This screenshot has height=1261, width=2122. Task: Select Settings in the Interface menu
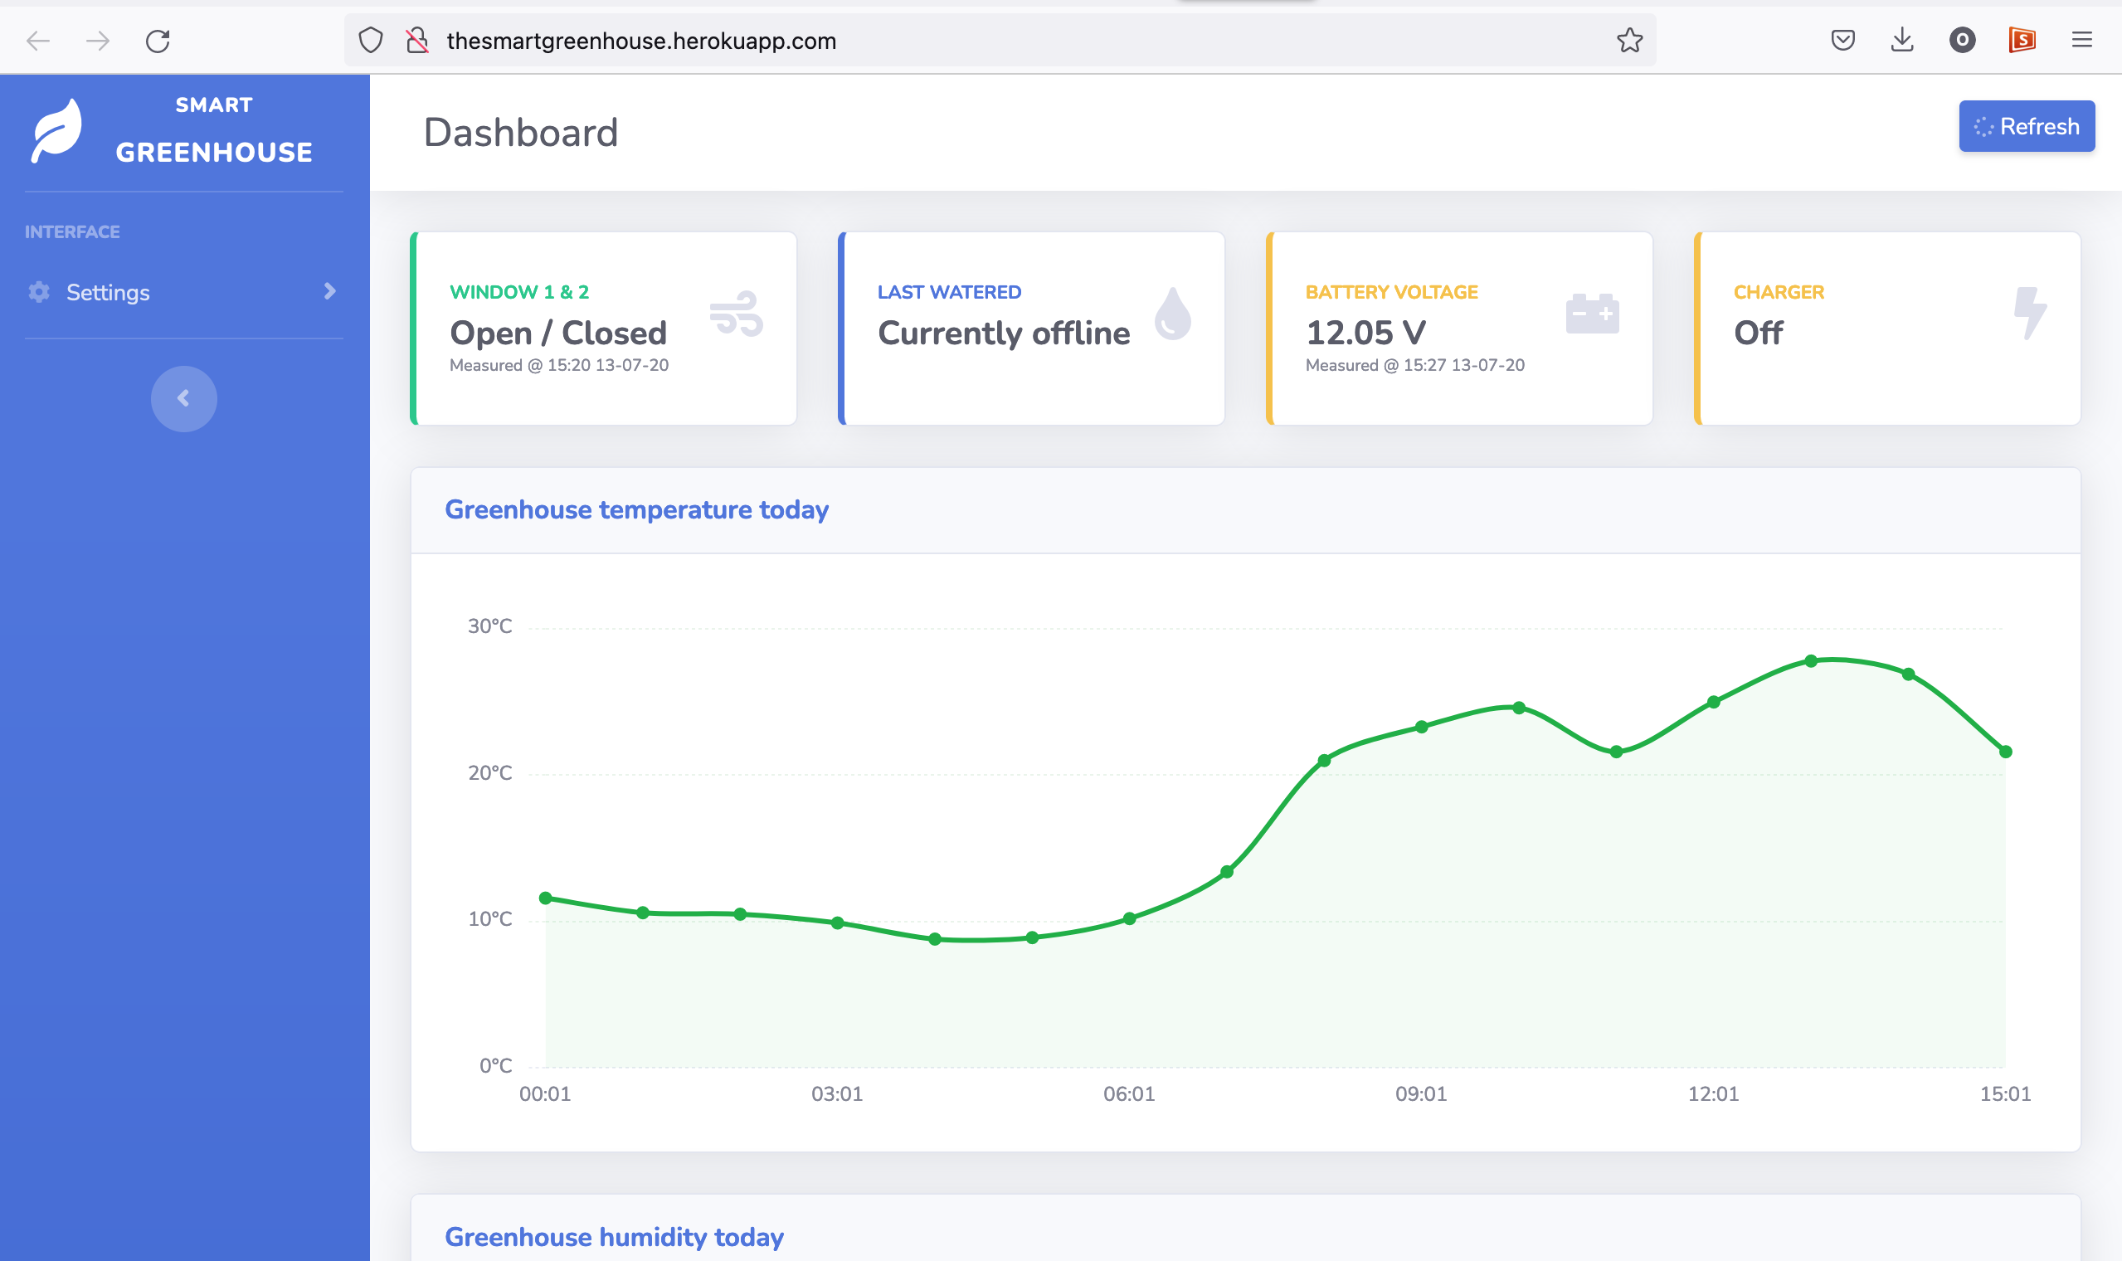(109, 292)
